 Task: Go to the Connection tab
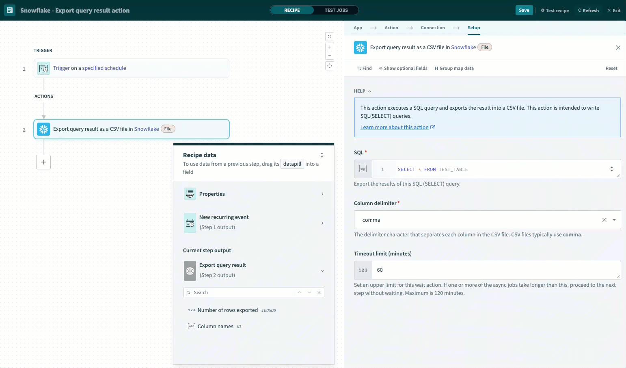pyautogui.click(x=433, y=28)
